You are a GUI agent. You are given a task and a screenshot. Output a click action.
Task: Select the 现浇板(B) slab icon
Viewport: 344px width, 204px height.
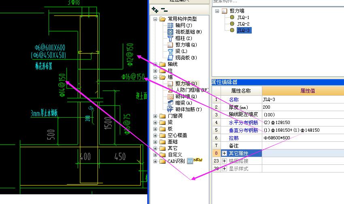tap(170, 58)
